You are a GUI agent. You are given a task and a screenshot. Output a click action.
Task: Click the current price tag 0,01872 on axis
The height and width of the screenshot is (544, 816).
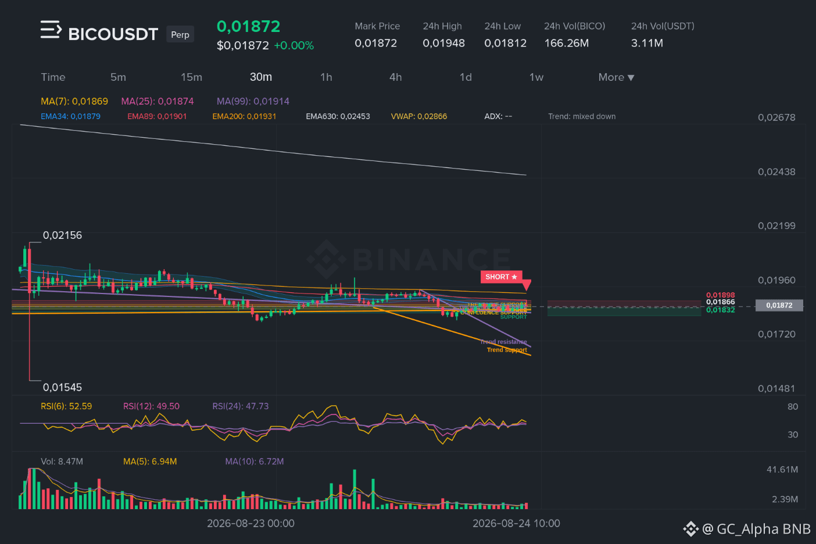point(779,305)
